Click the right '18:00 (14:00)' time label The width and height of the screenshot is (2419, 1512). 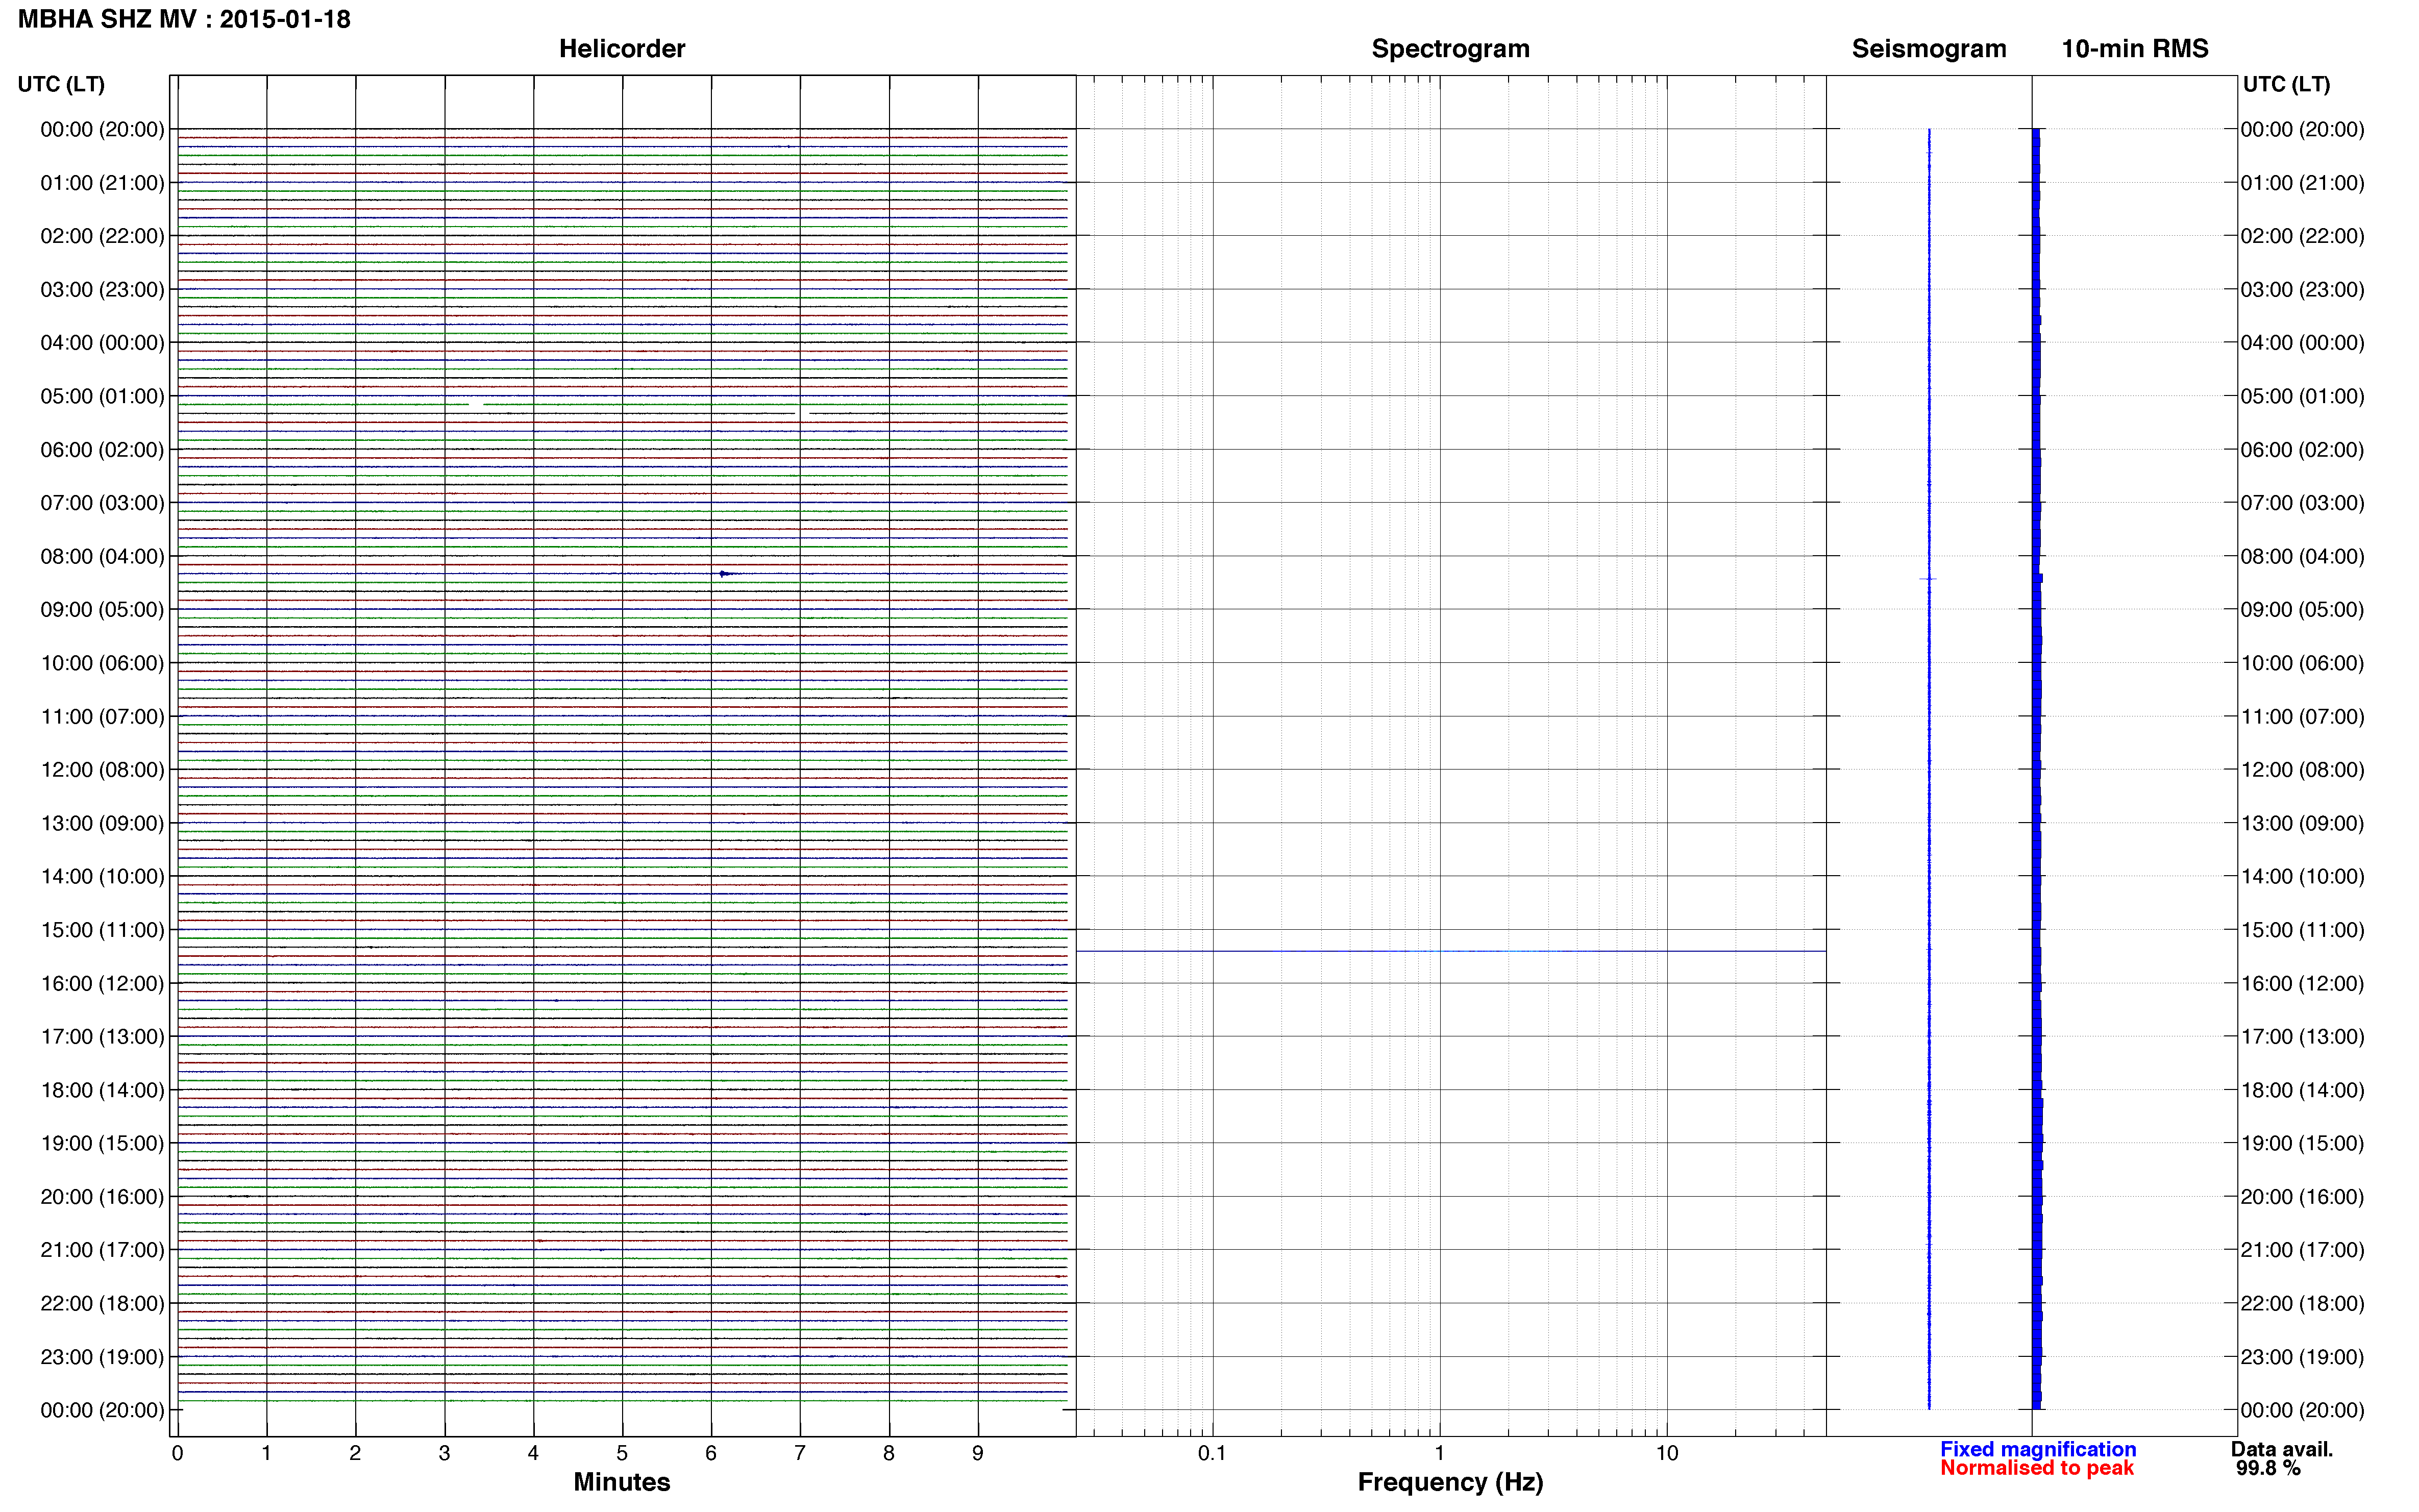point(2302,1090)
